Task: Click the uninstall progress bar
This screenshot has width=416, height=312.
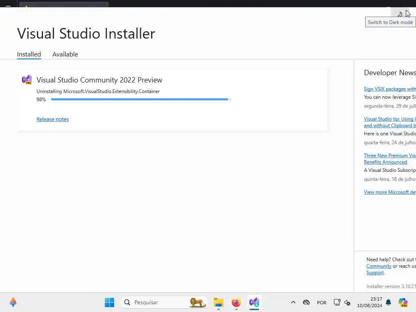Action: click(x=141, y=100)
